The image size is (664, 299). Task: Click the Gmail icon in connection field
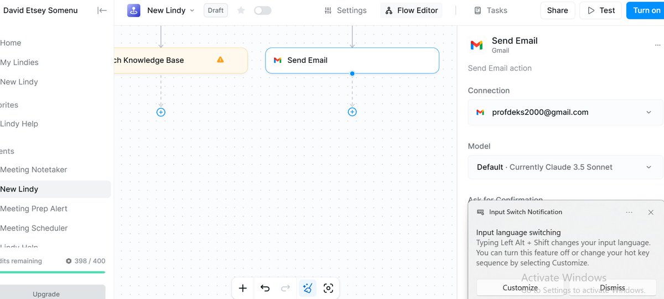pyautogui.click(x=480, y=112)
